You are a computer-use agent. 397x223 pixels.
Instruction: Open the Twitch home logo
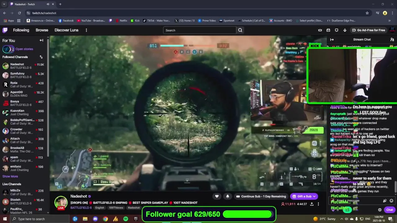(x=5, y=30)
